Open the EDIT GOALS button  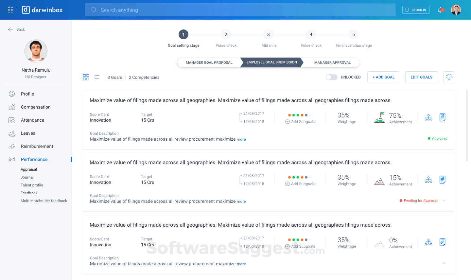(x=421, y=77)
